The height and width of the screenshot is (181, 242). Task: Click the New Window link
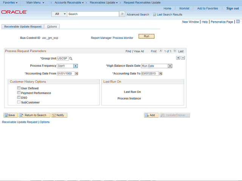pos(191,22)
